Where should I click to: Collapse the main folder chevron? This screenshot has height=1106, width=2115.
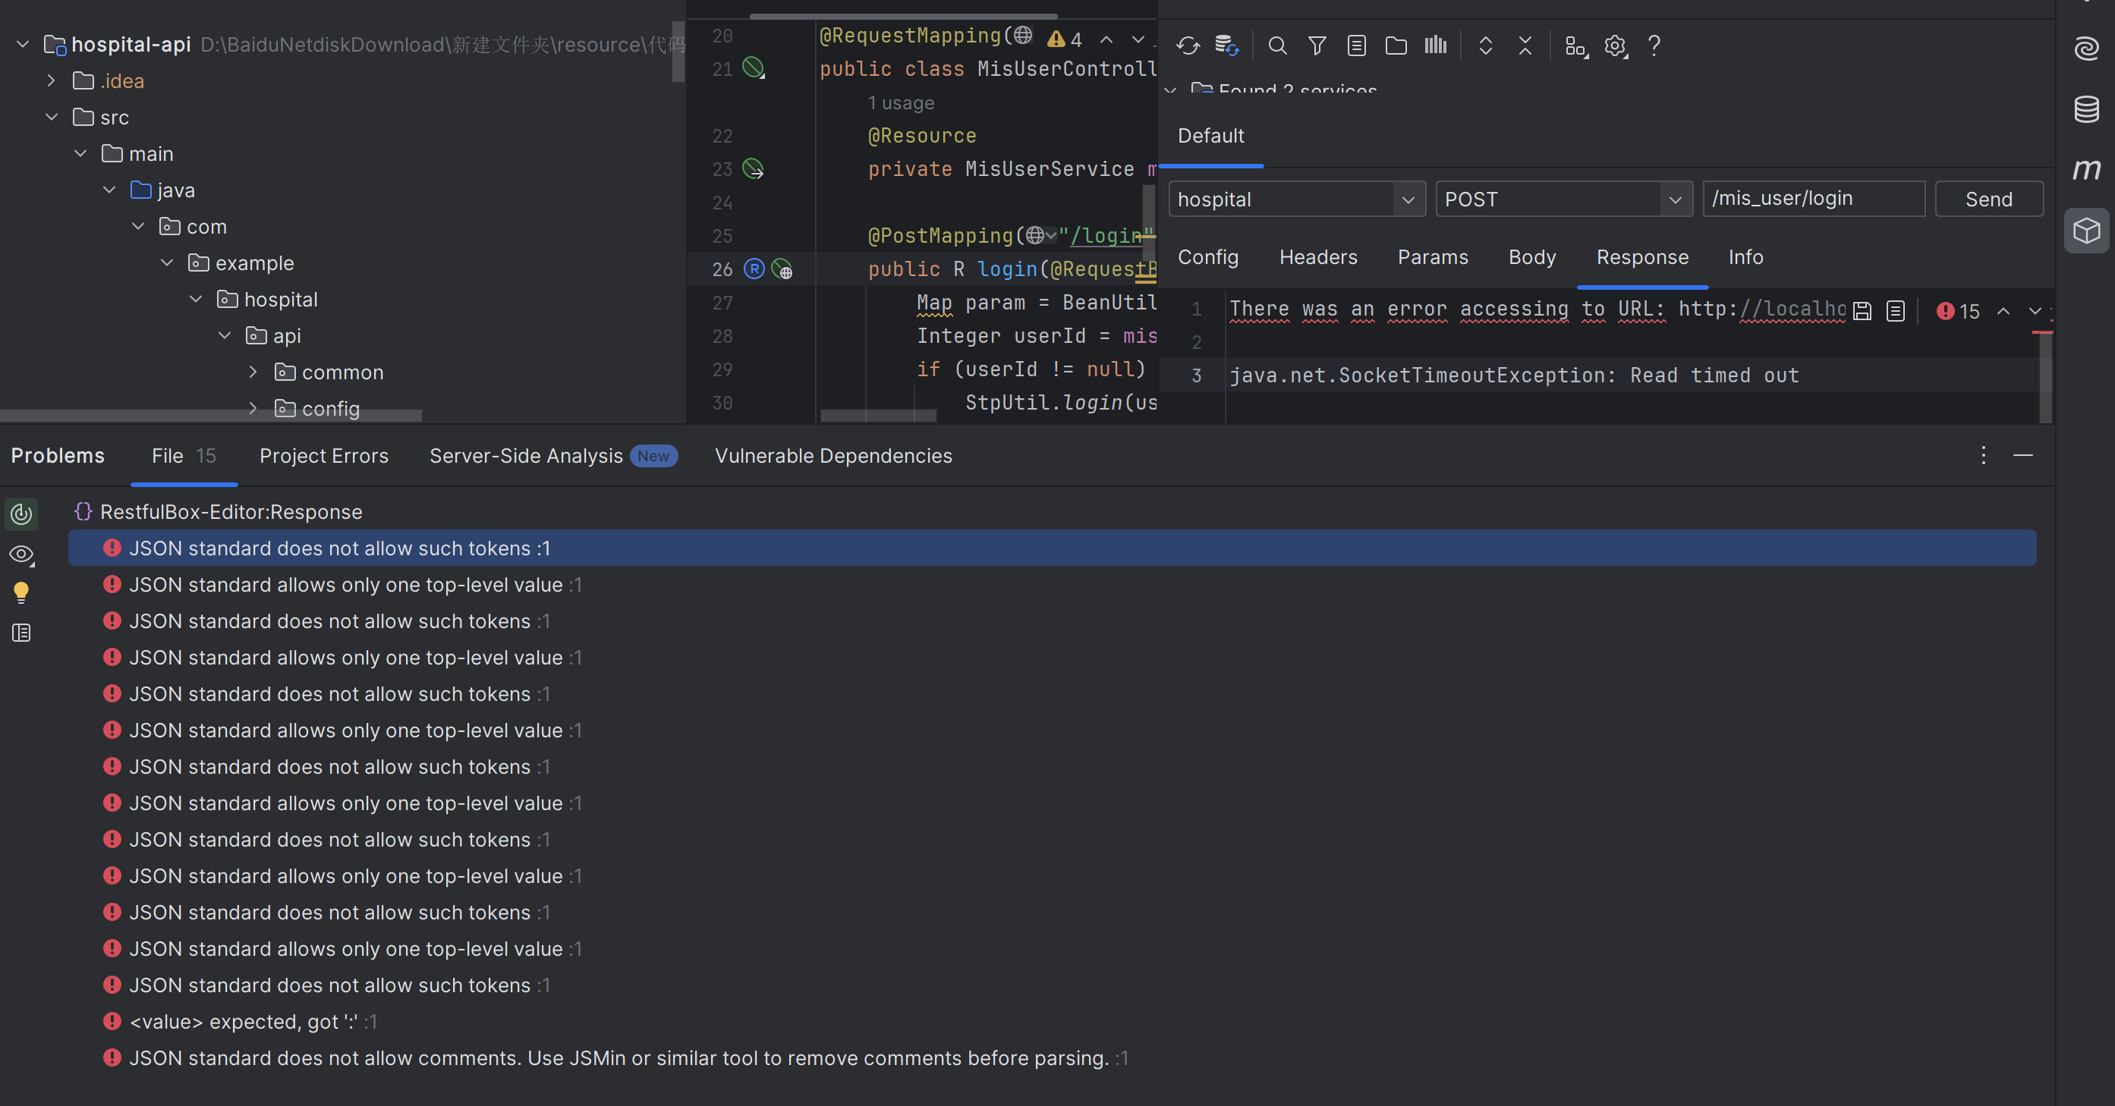click(80, 153)
